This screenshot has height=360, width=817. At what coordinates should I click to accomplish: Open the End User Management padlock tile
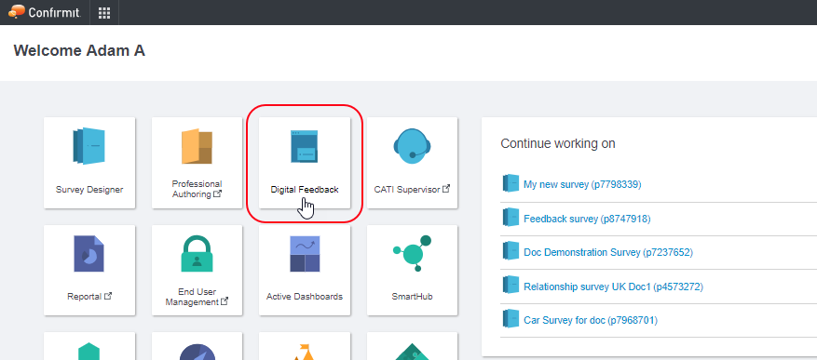click(197, 270)
